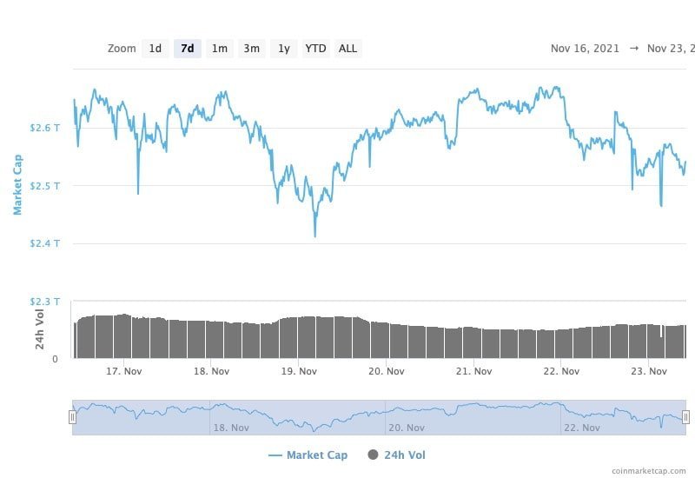Click the navigator at 18. Nov
Viewport: 695px width, 478px height.
tap(230, 428)
